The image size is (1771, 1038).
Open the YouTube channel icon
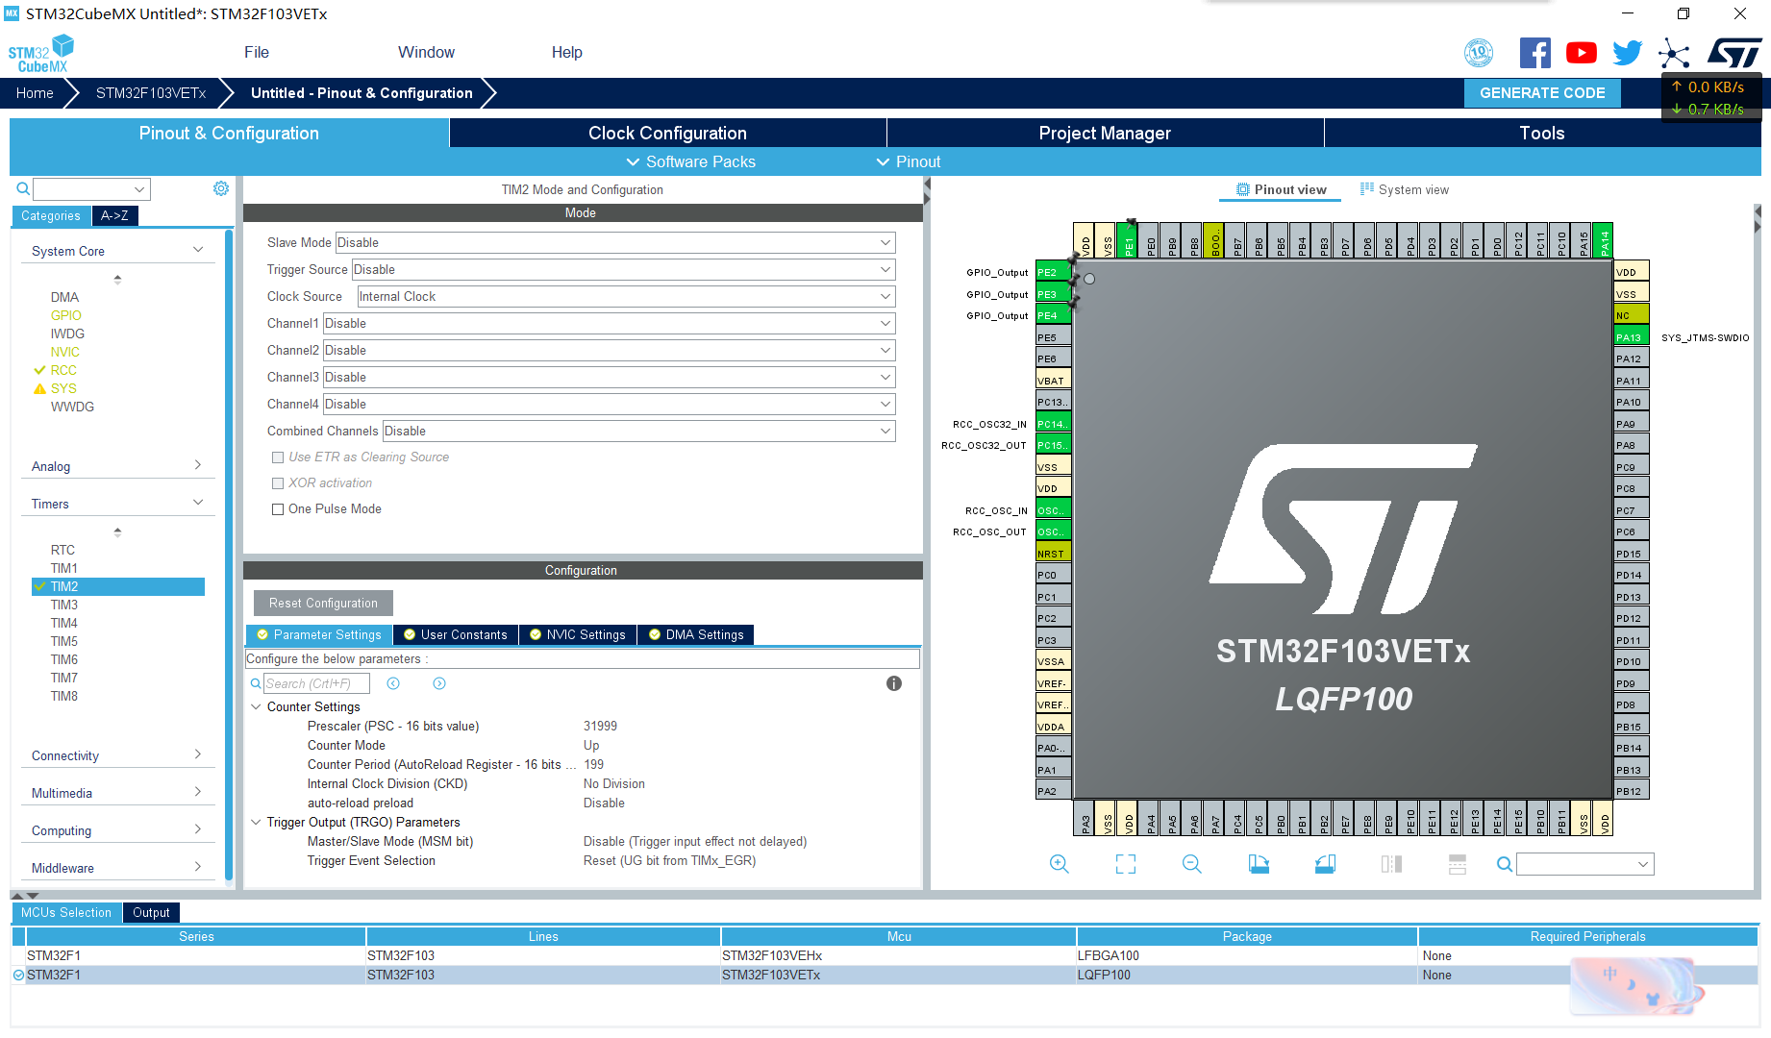1581,53
